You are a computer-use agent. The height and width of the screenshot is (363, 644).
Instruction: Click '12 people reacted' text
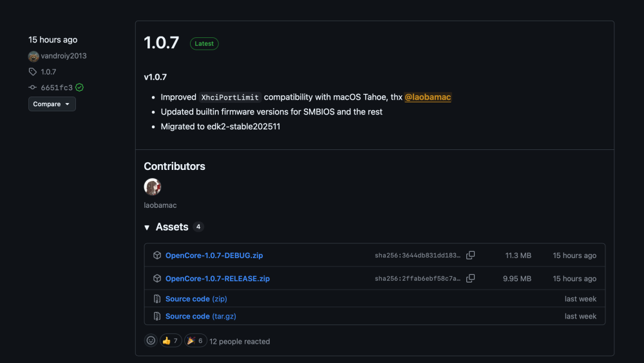(240, 341)
